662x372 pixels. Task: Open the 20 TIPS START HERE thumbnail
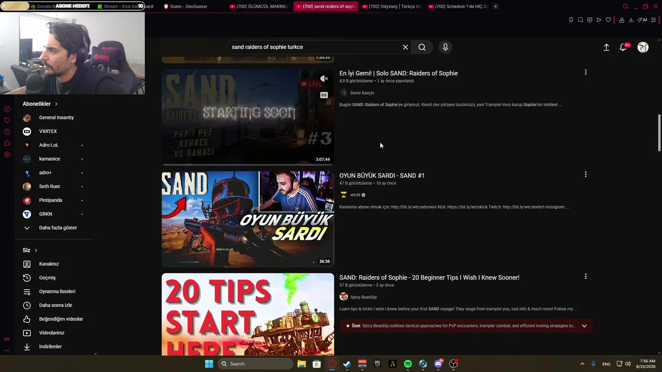248,314
